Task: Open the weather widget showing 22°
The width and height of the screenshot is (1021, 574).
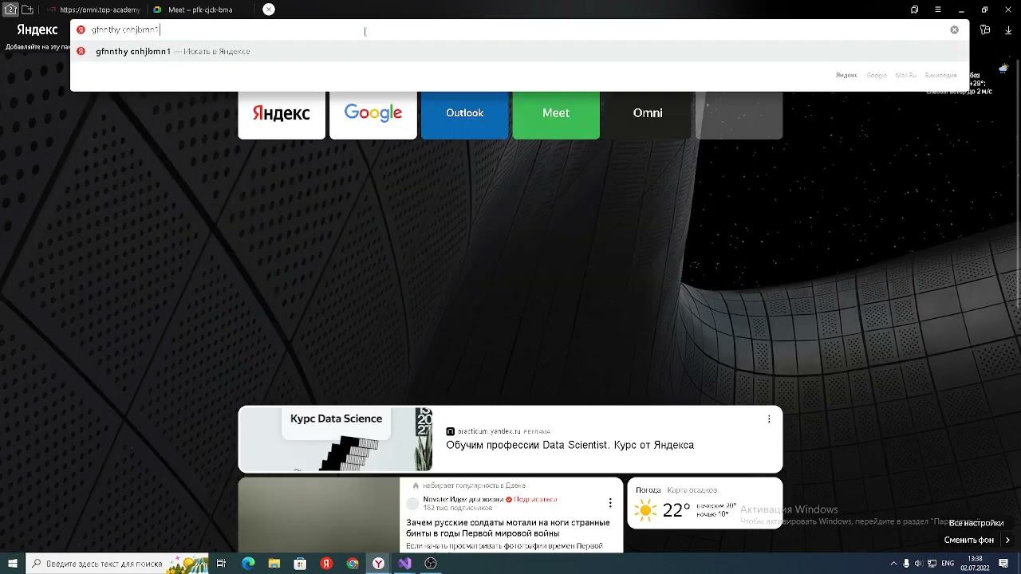Action: (705, 503)
